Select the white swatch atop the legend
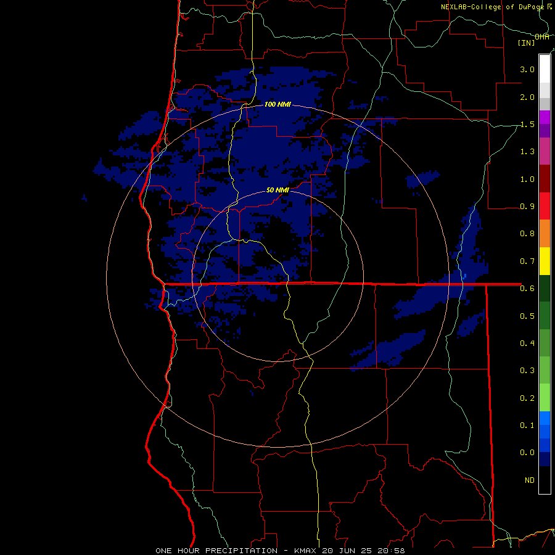Image resolution: width=555 pixels, height=555 pixels. click(x=545, y=68)
